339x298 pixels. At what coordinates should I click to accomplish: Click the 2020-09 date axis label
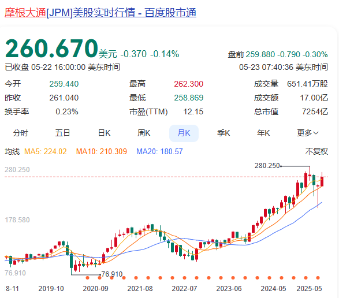click(95, 289)
